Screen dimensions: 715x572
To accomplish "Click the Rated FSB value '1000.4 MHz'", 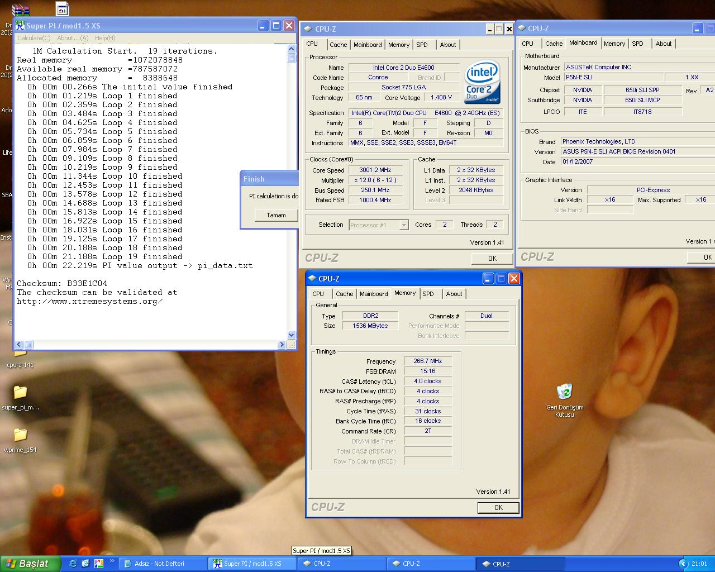I will pos(375,200).
